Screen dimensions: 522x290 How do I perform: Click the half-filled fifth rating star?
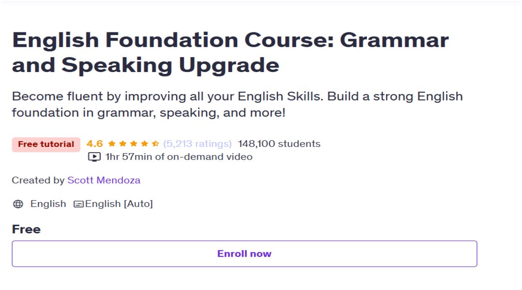click(x=156, y=144)
